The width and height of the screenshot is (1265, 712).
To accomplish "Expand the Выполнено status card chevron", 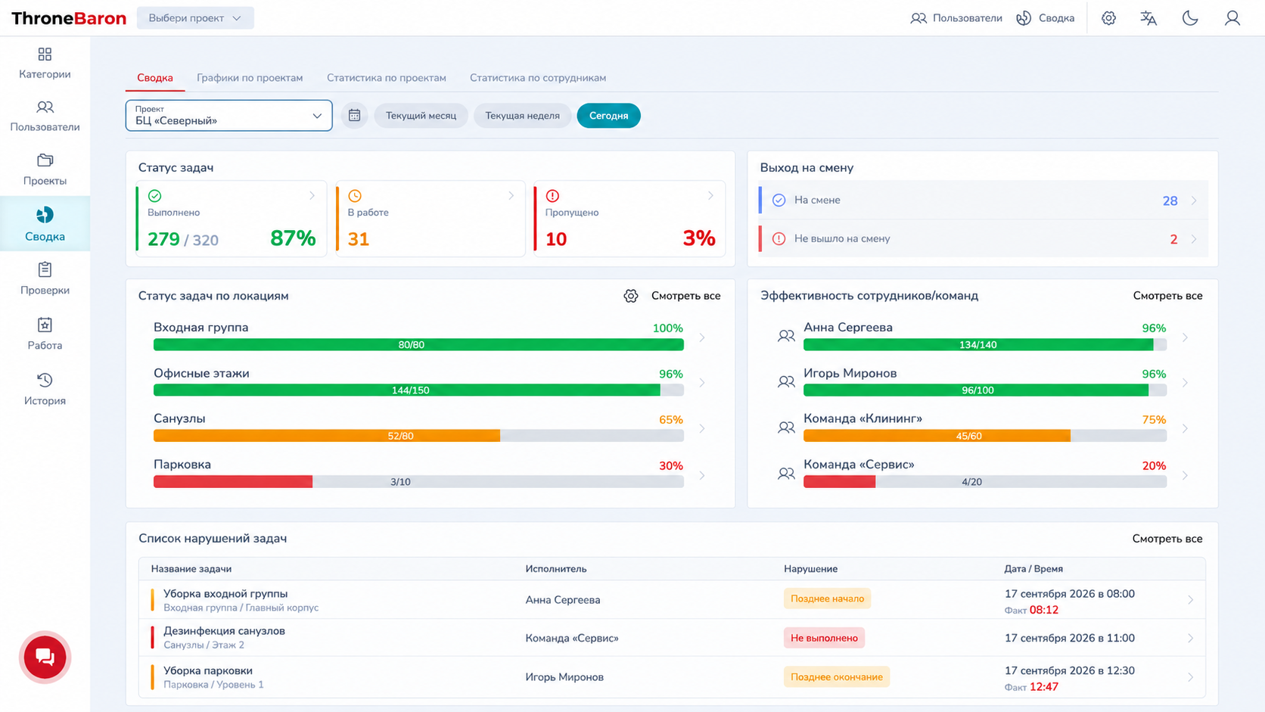I will click(312, 196).
